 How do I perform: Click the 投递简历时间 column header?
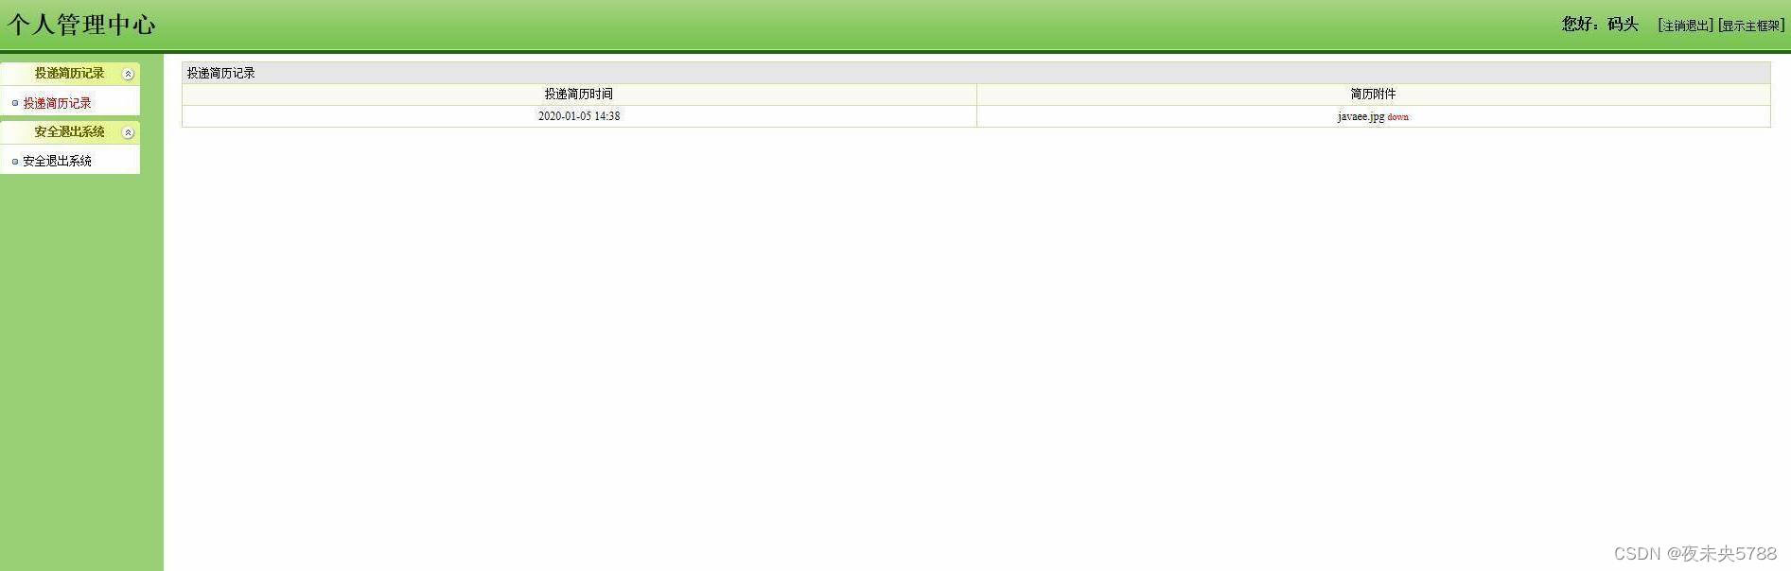[579, 94]
